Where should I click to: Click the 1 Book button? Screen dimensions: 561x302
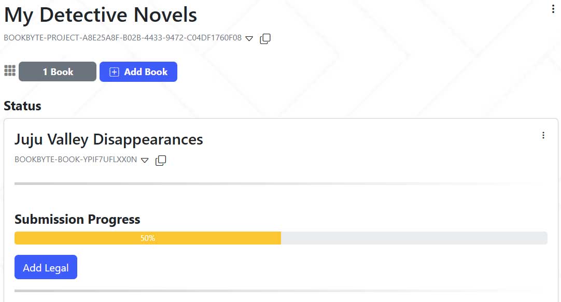point(58,72)
